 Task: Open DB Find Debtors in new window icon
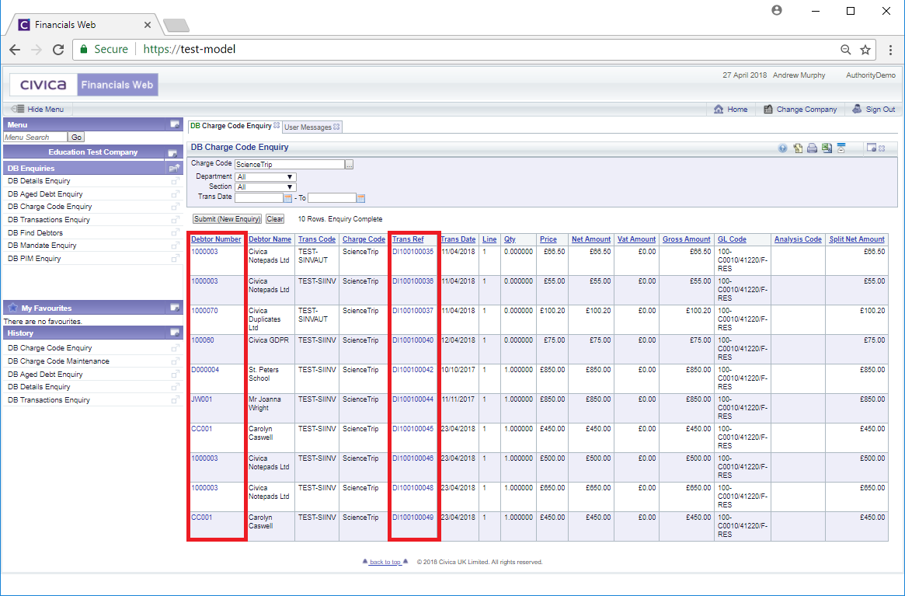pyautogui.click(x=175, y=233)
